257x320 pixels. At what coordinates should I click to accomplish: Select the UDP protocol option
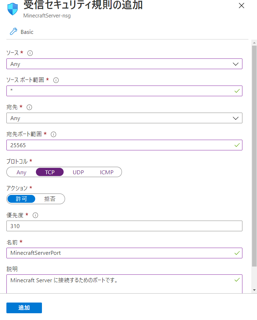point(78,172)
